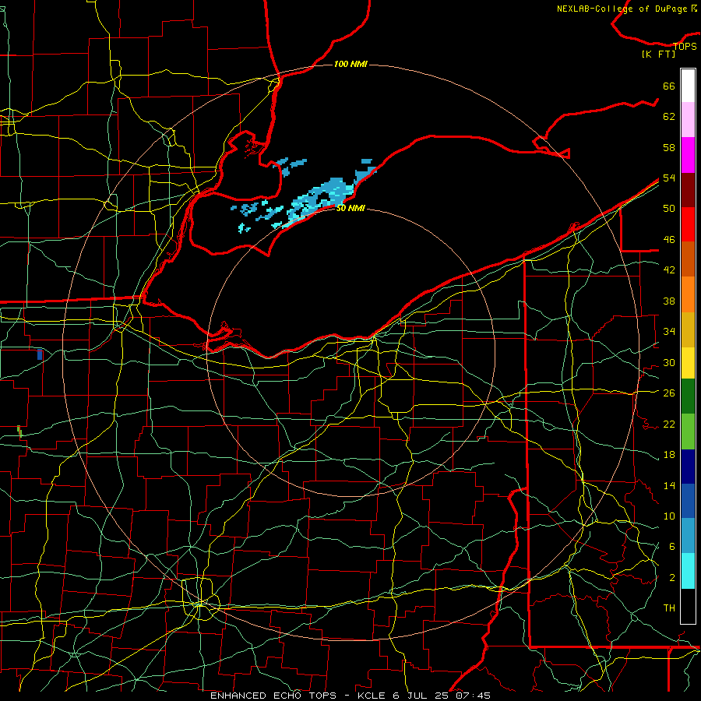Click the '18' legend value
This screenshot has width=701, height=701.
tap(669, 455)
